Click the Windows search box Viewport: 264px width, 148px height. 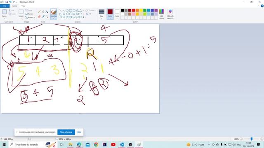click(33, 144)
